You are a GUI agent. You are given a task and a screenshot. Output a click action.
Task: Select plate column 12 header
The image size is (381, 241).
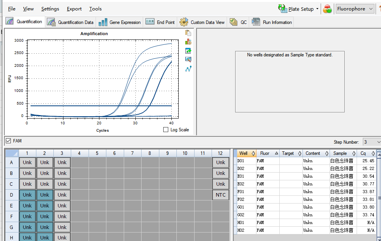[220, 153]
